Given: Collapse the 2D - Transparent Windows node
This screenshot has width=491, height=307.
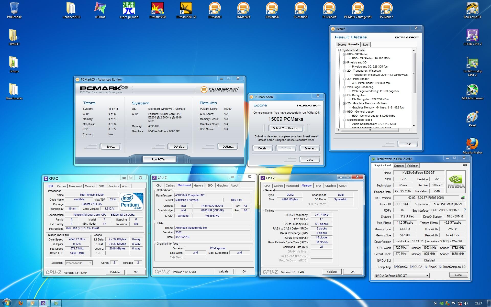Looking at the screenshot, I should (344, 71).
